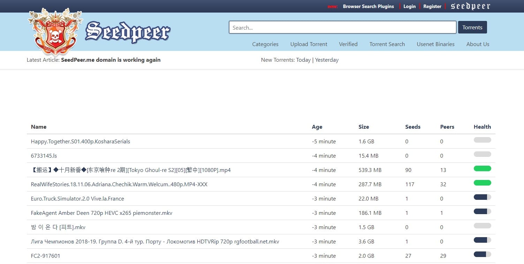
Task: Open the Login link
Action: 409,6
